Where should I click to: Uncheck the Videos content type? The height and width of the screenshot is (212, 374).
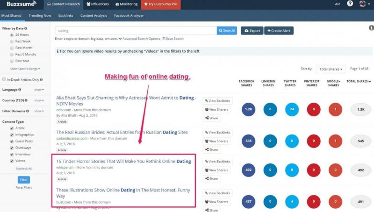point(12,161)
